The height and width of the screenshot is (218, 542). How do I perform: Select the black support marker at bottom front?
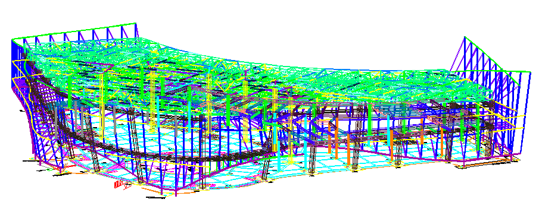coord(155,198)
